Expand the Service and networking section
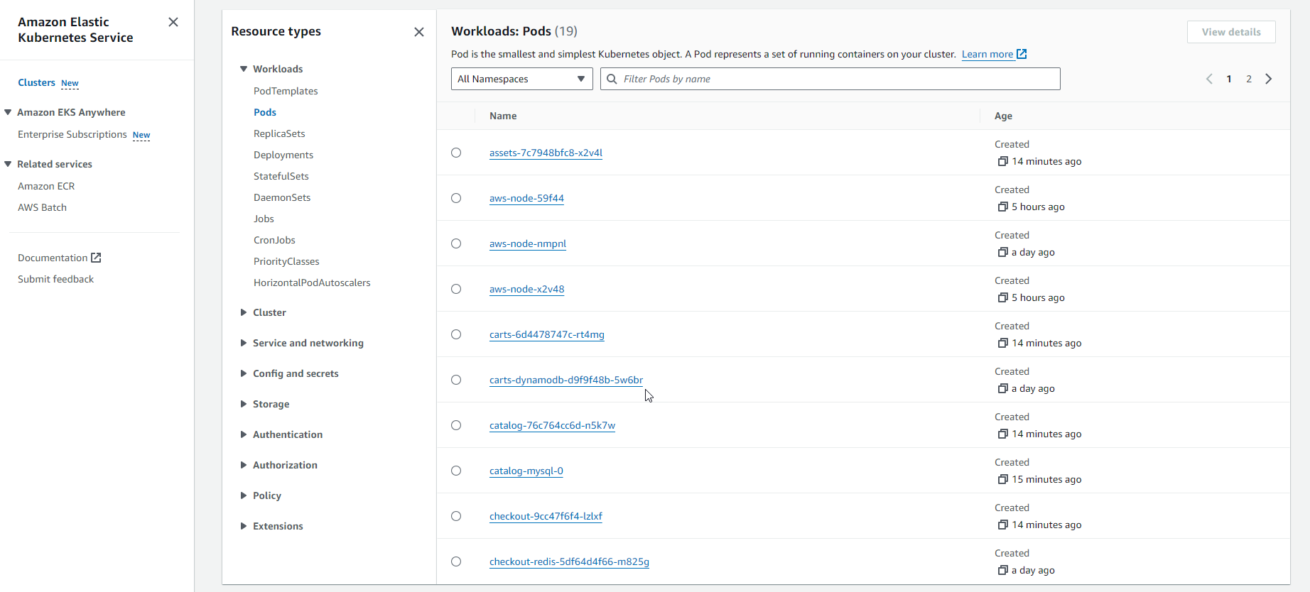Viewport: 1310px width, 592px height. 244,343
